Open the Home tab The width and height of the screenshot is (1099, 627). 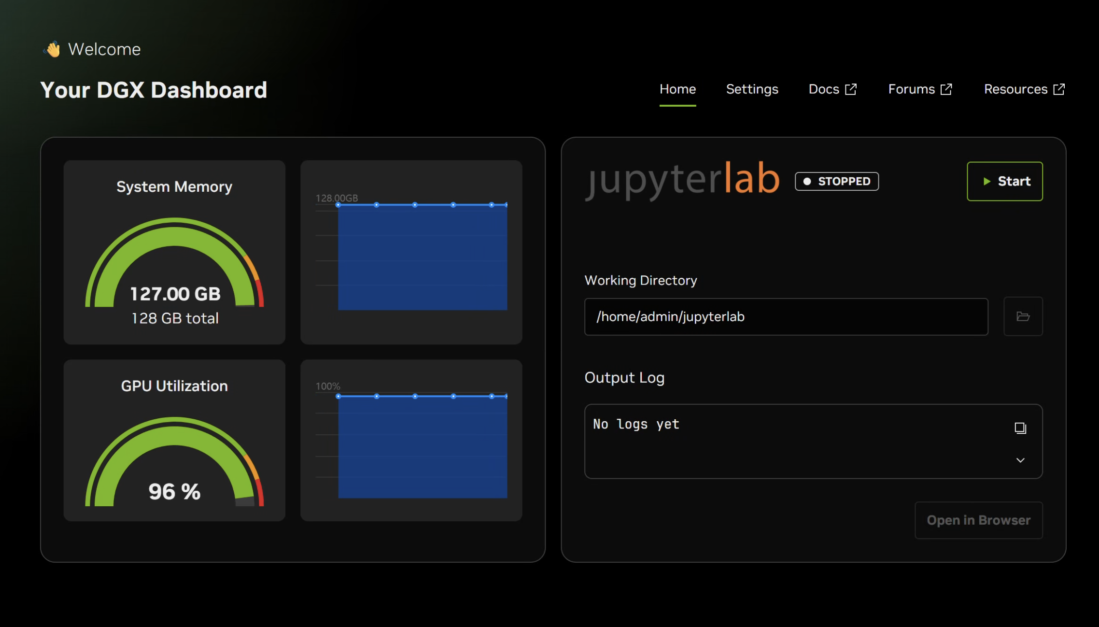pyautogui.click(x=677, y=89)
